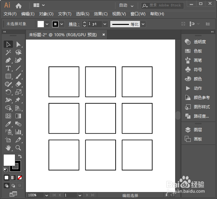This screenshot has height=199, width=217.
Task: Select the Mesh tool
Action: coord(8,116)
